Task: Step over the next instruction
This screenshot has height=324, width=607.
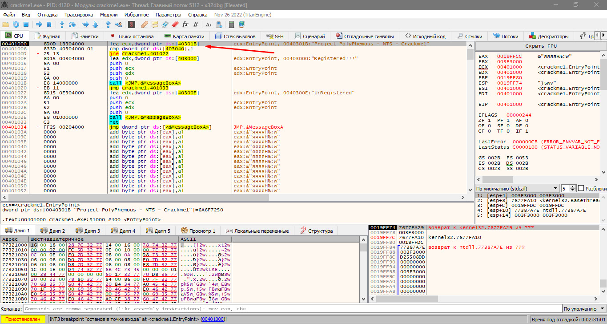Action: pos(72,24)
